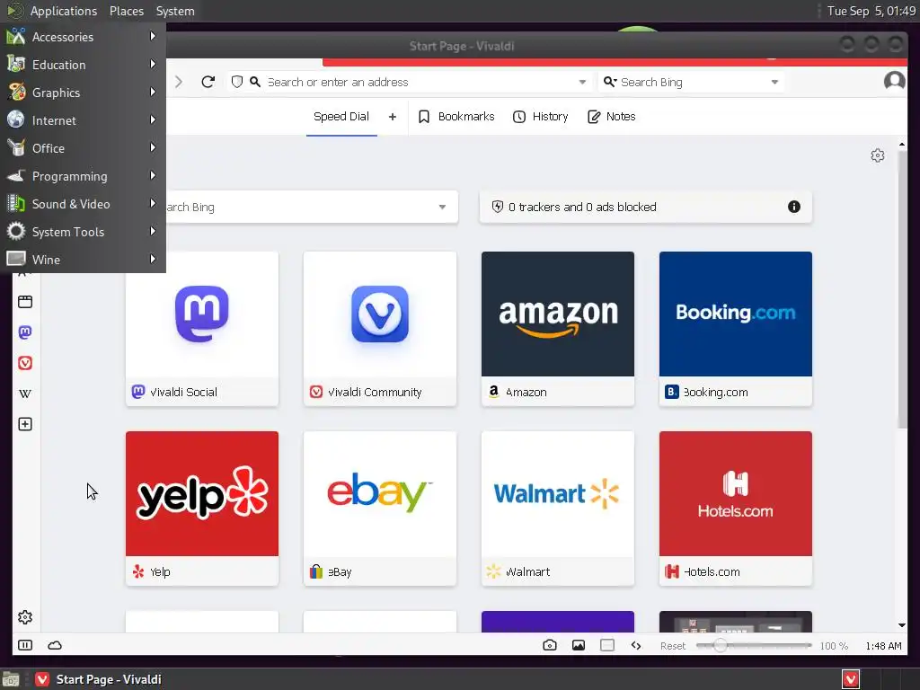Open the Vivaldi Social speed dial
This screenshot has width=920, height=690.
[202, 329]
